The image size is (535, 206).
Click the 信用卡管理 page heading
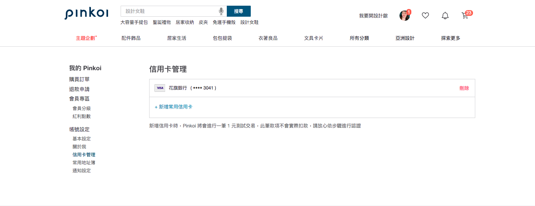click(x=168, y=69)
